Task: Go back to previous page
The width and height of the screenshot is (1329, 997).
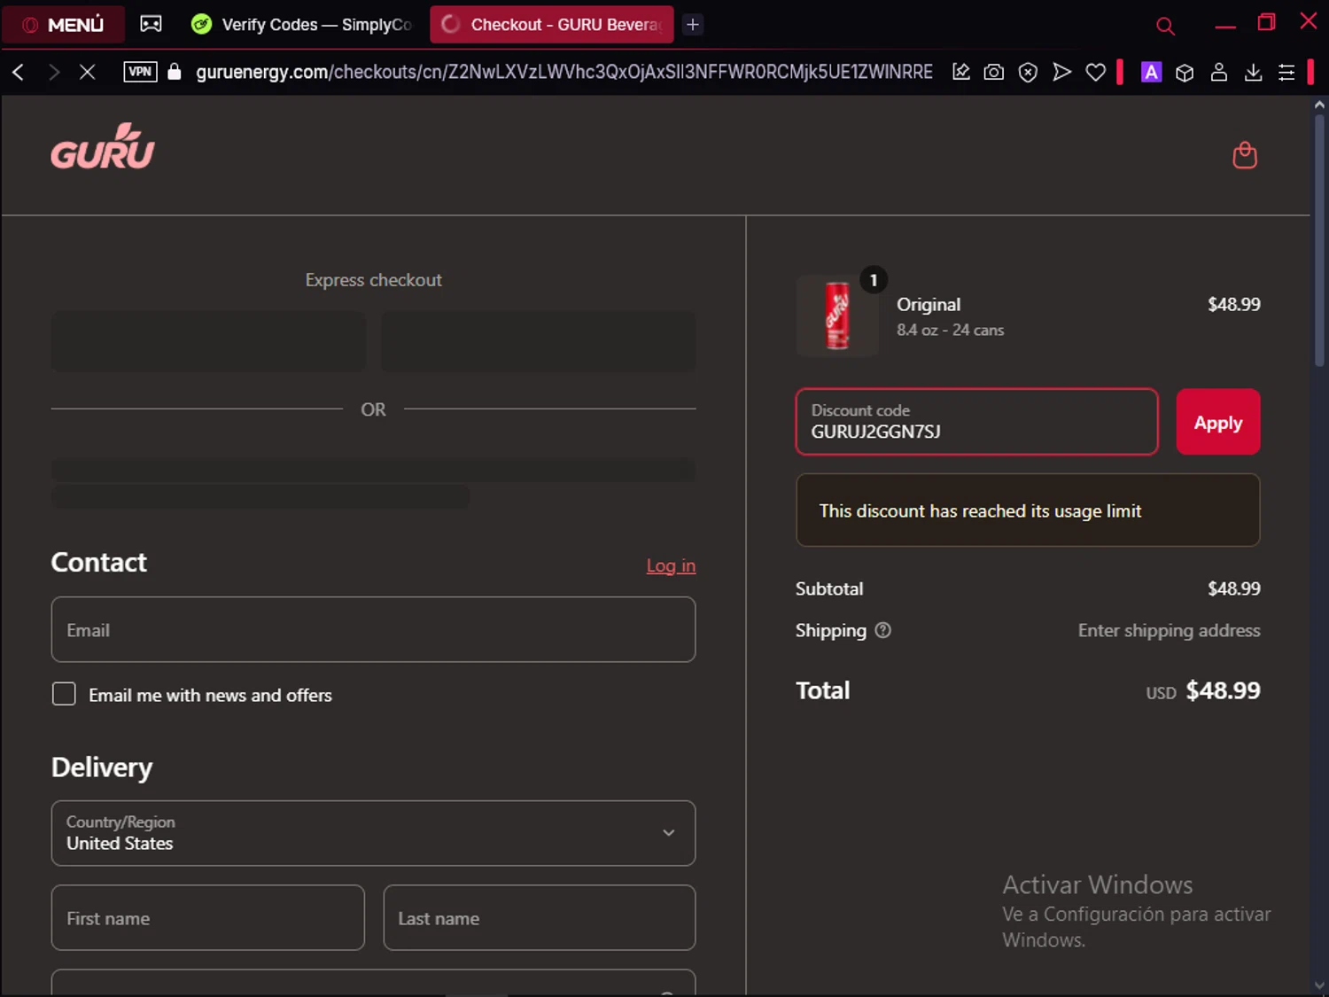Action: pos(18,72)
